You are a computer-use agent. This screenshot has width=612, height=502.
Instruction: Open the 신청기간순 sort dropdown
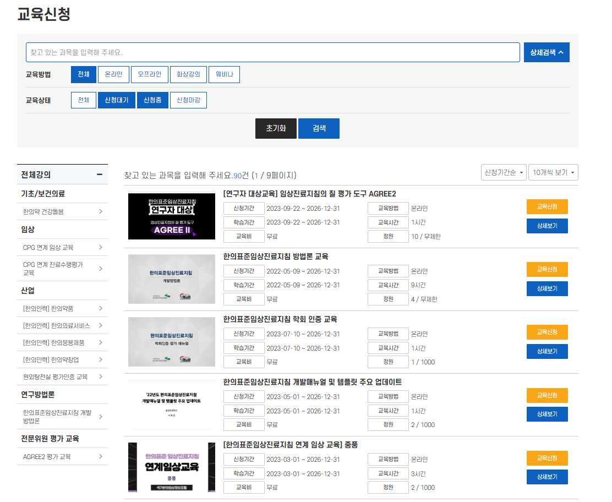(503, 172)
